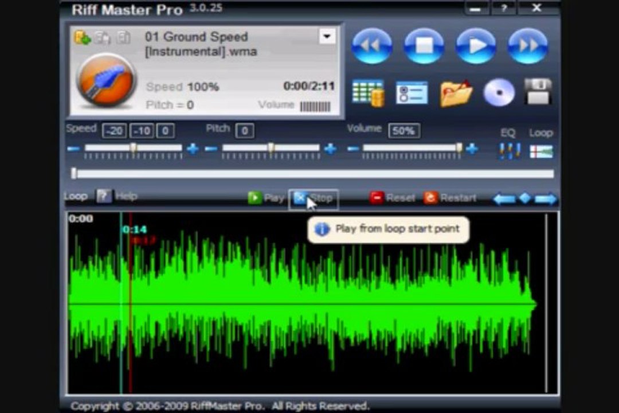
Task: Click the loop Play button
Action: (x=266, y=197)
